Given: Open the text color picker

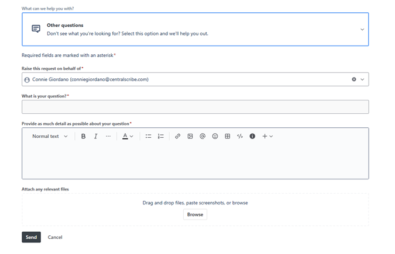Looking at the screenshot, I should (128, 136).
